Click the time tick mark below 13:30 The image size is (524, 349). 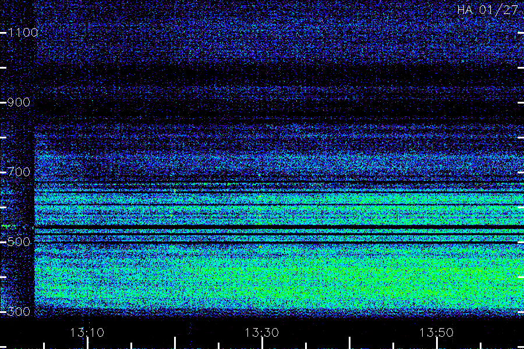(x=262, y=343)
